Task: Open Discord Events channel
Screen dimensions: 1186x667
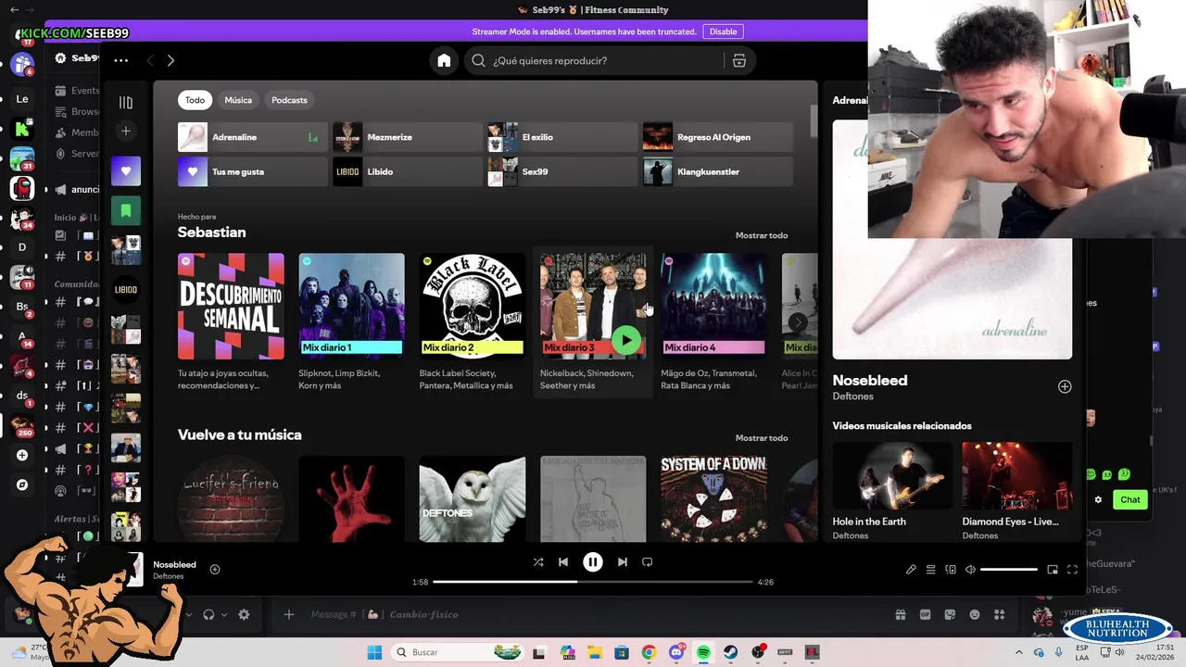Action: pos(78,91)
